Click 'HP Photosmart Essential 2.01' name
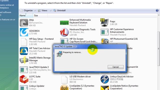160x90 pixels. coord(124,39)
